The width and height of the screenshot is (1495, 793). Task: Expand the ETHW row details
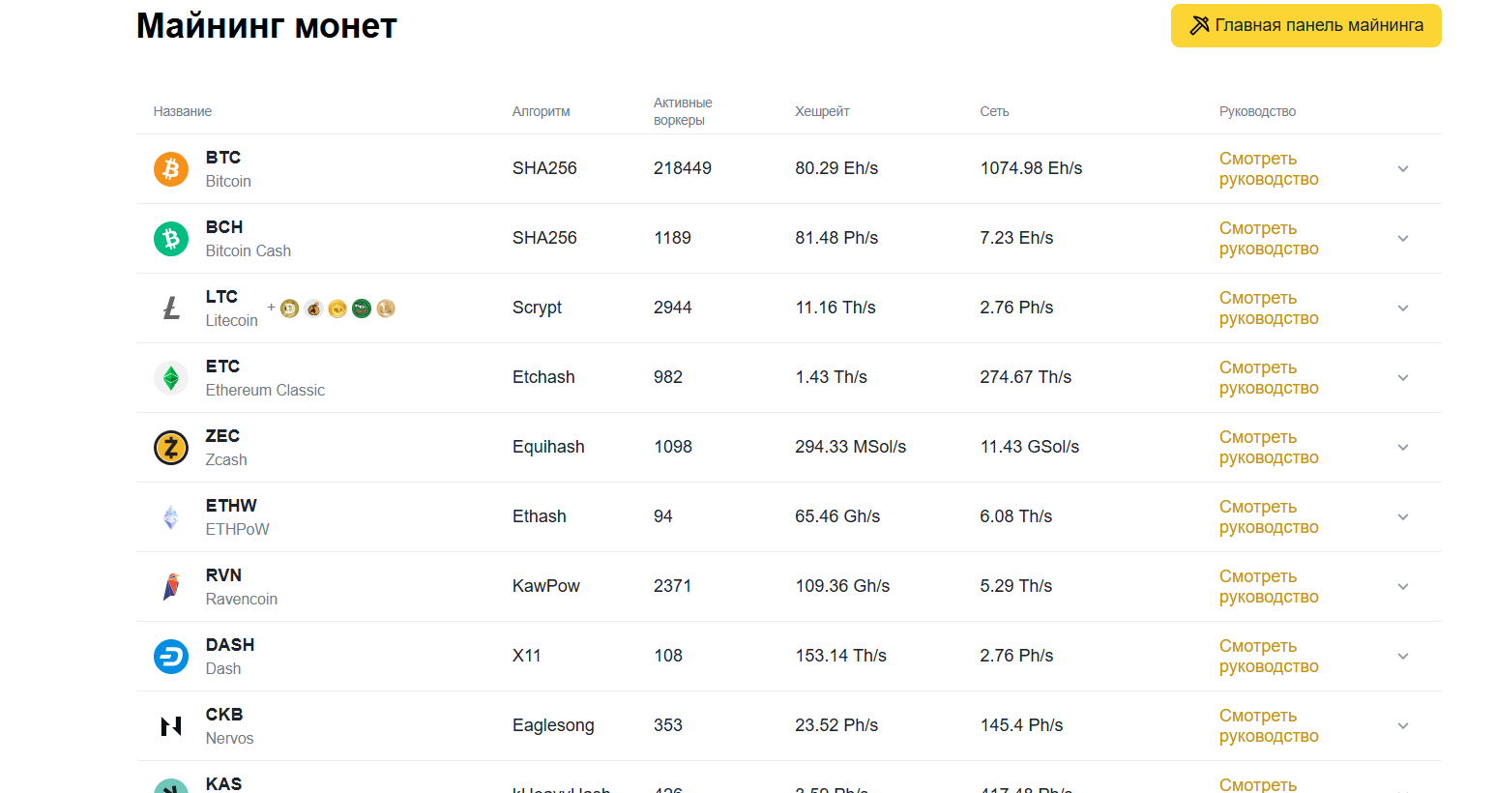[x=1403, y=517]
